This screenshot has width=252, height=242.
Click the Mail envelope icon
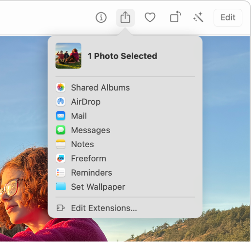61,116
